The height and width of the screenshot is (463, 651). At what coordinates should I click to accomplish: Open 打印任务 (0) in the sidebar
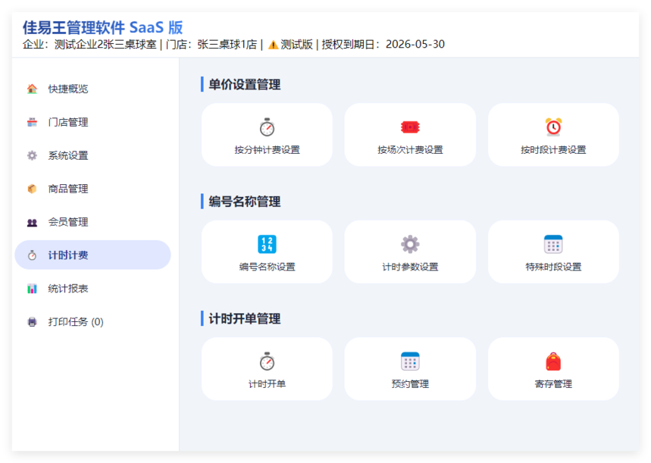(92, 321)
